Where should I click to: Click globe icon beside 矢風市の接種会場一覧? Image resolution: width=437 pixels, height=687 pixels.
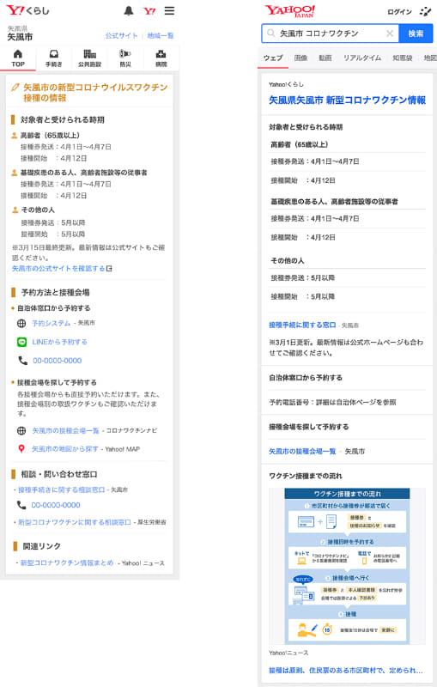click(21, 431)
